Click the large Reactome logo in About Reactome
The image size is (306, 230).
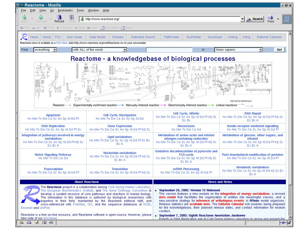(x=31, y=195)
